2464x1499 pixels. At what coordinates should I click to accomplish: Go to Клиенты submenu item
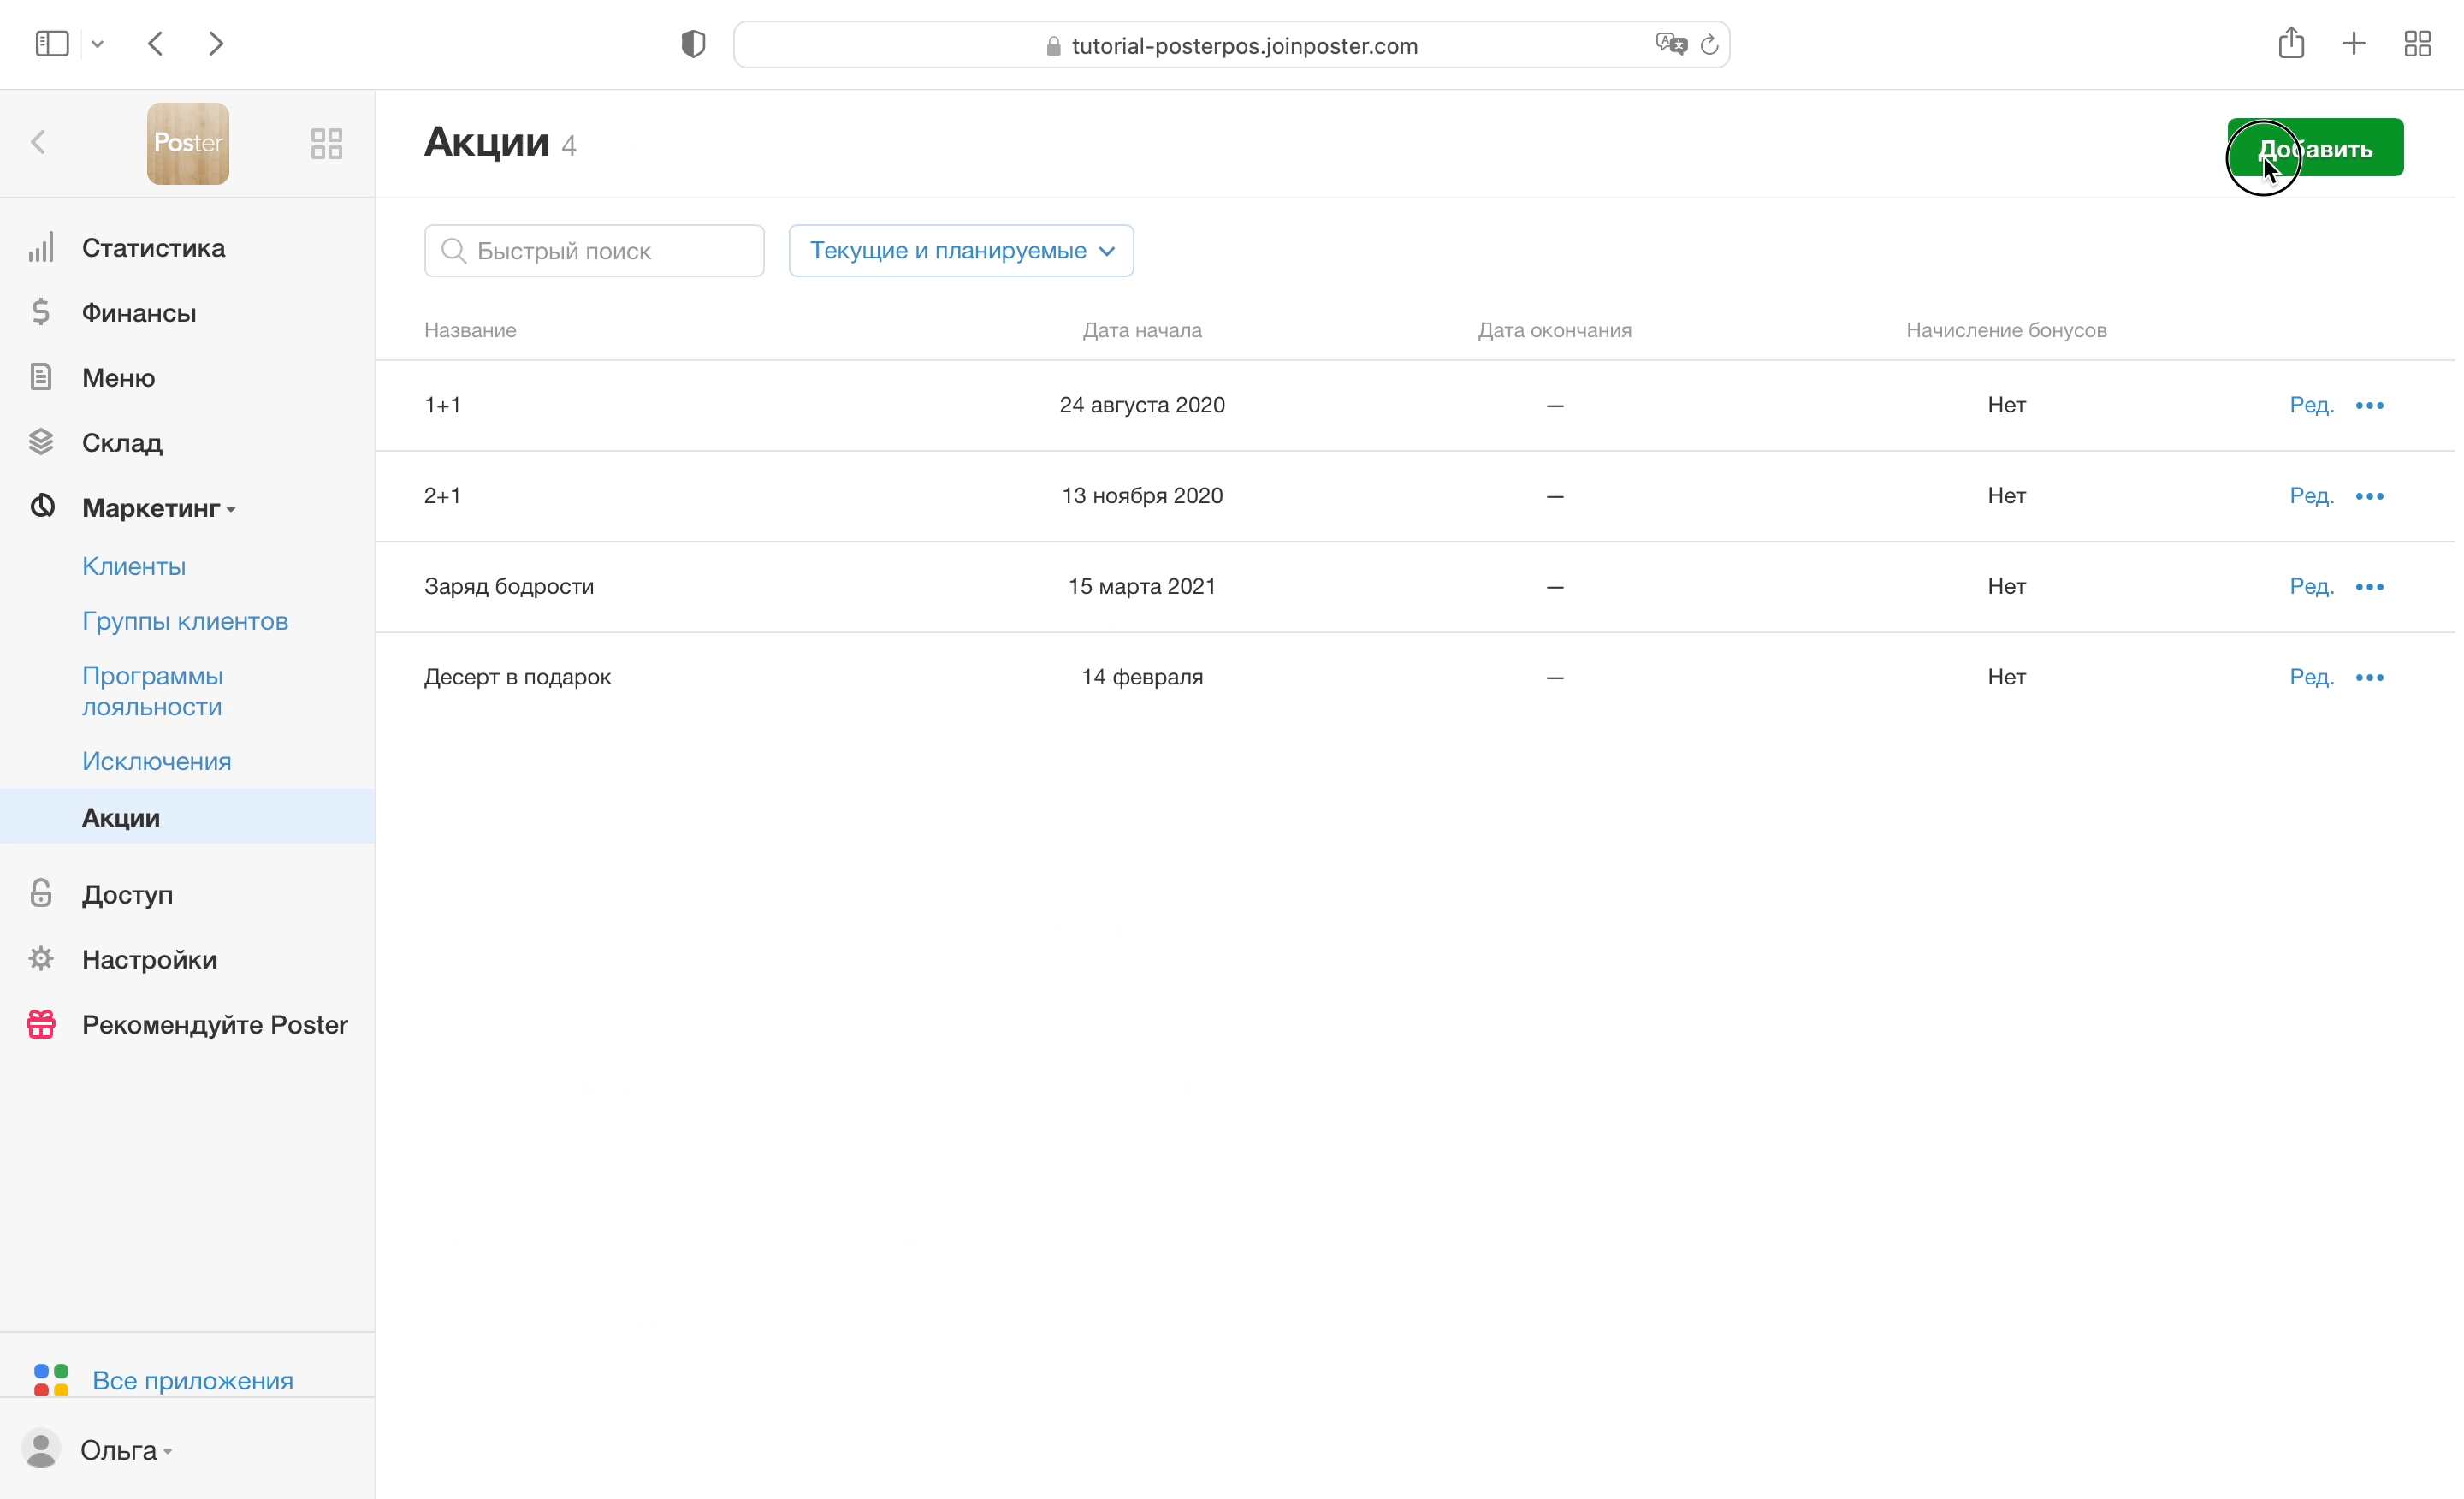click(x=134, y=566)
